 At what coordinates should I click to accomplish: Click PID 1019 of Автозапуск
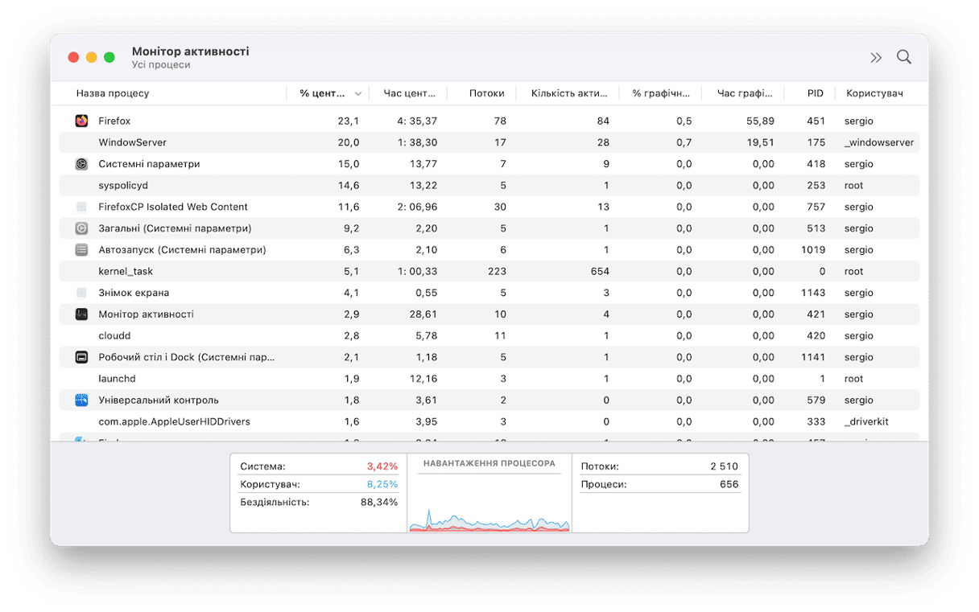click(x=813, y=250)
